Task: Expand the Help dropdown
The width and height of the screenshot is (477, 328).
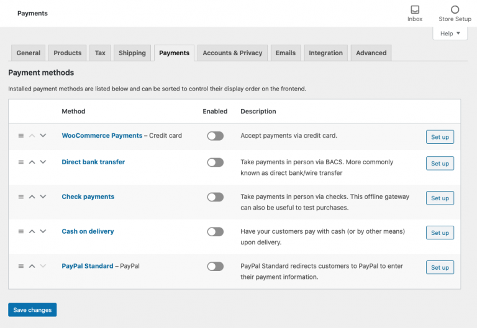Action: [450, 33]
